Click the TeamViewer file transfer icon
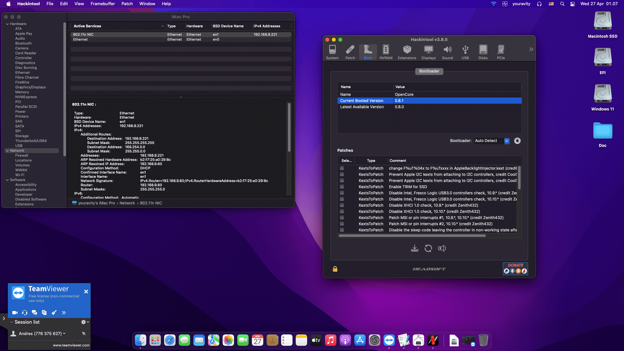The height and width of the screenshot is (351, 624). pyautogui.click(x=44, y=313)
